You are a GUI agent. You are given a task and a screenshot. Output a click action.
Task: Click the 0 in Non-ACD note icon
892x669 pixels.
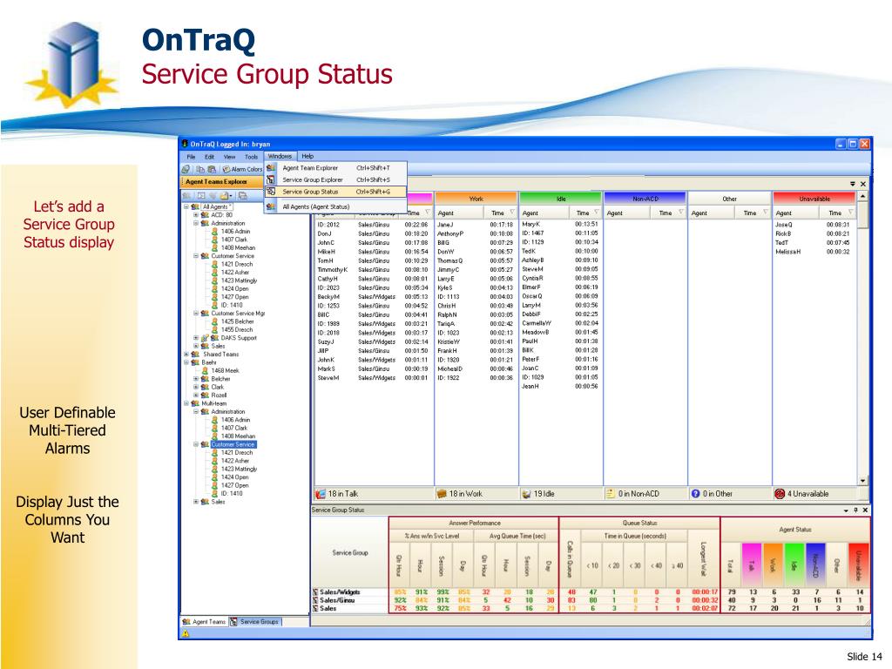[x=611, y=494]
